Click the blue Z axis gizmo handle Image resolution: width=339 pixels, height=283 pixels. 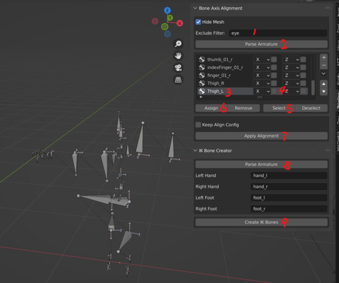pyautogui.click(x=167, y=10)
